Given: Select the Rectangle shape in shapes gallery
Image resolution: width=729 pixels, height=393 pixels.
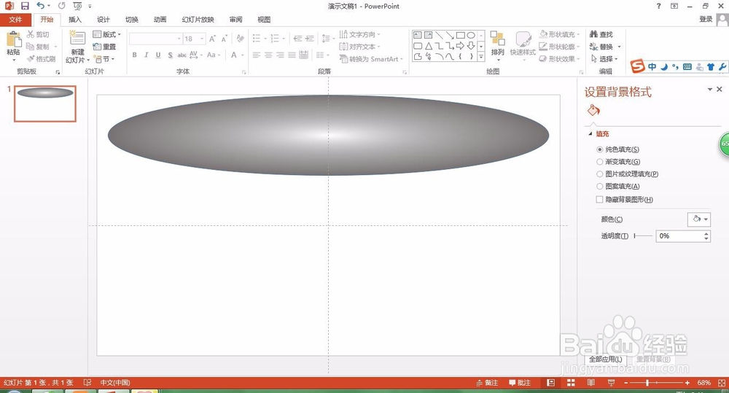Looking at the screenshot, I should coord(460,35).
